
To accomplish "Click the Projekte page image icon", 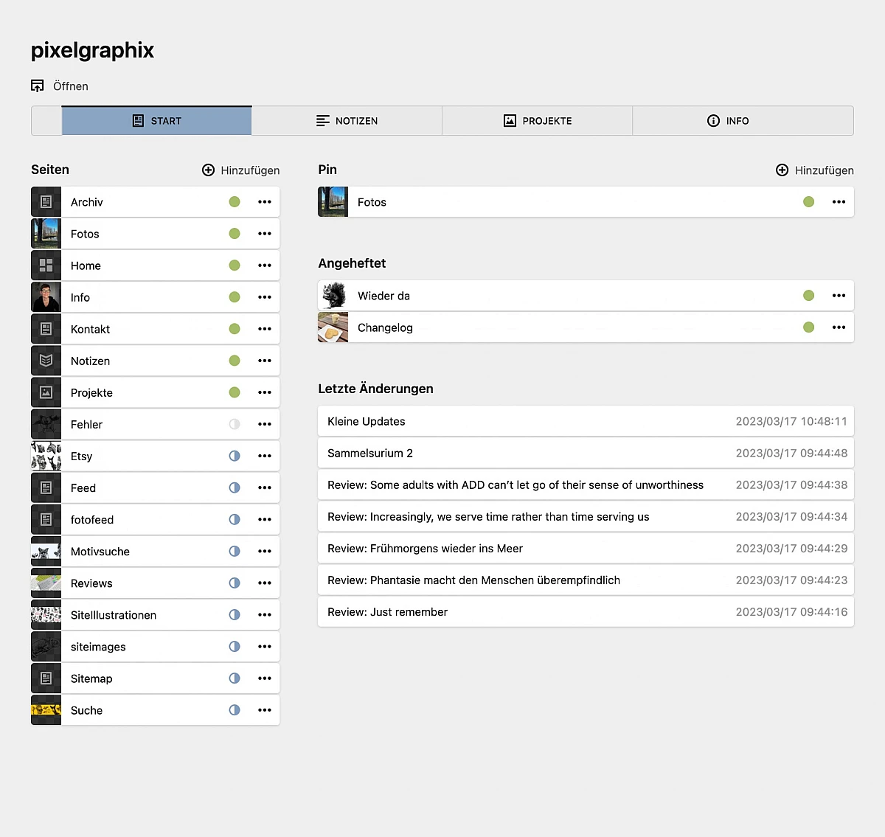I will coord(46,392).
